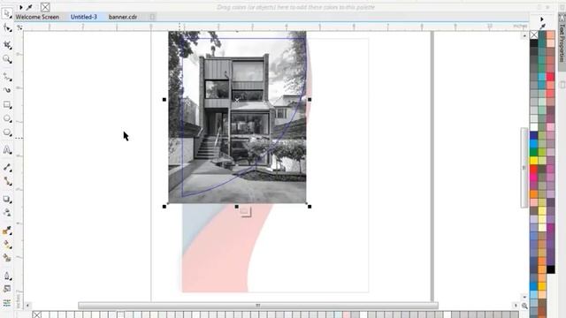Screen dimensions: 566x318
Task: Select the Pick tool in the toolbox
Action: [x=7, y=14]
